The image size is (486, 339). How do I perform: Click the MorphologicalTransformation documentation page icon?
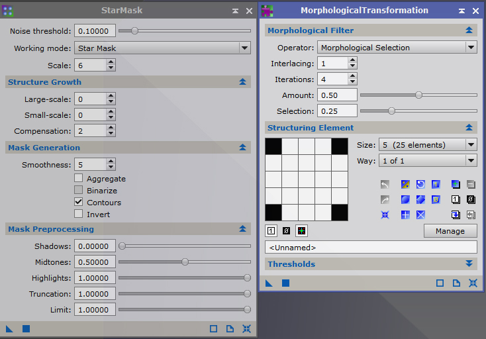point(456,283)
